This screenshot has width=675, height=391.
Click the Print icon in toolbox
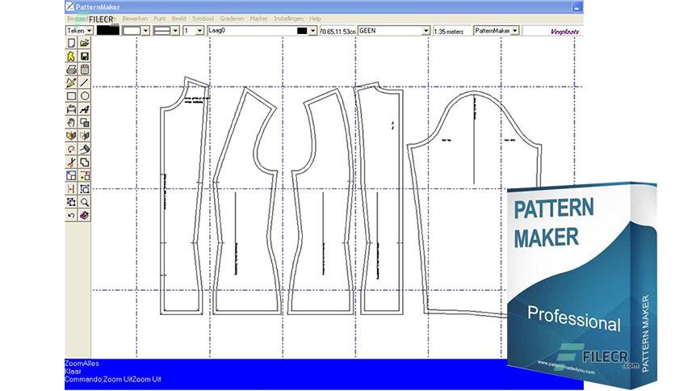click(x=71, y=69)
